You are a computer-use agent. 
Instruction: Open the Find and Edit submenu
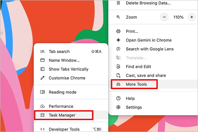[x=153, y=67]
